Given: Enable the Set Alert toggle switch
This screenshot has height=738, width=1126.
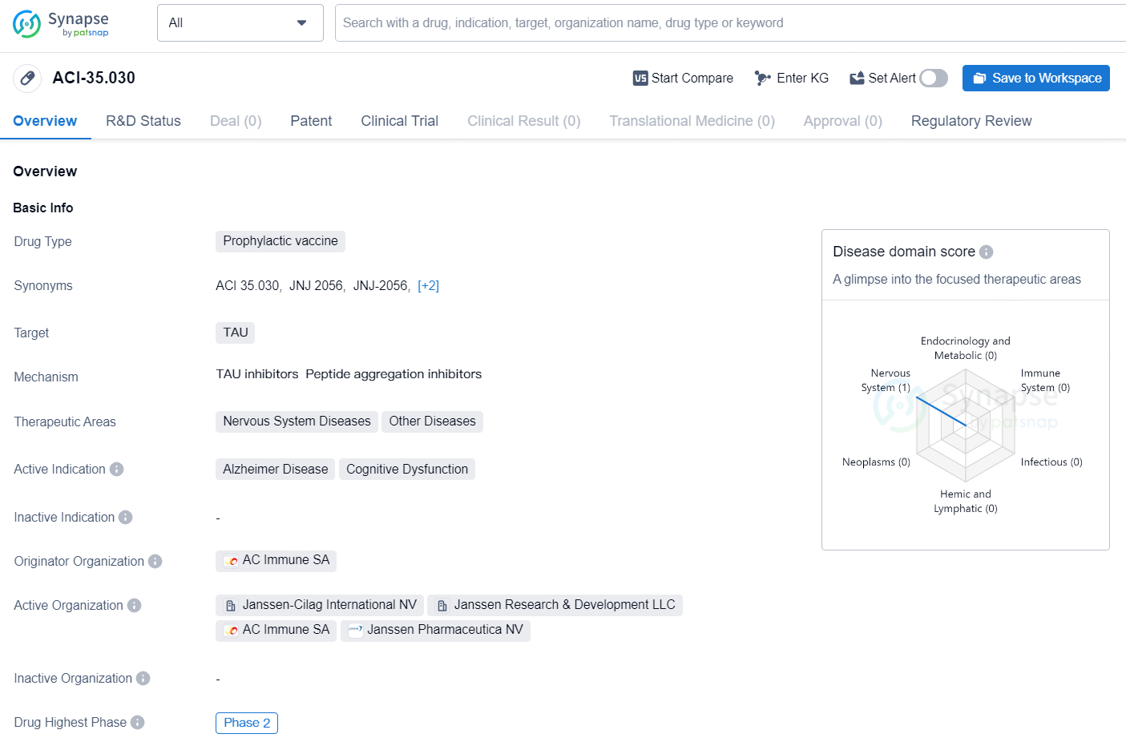Looking at the screenshot, I should 934,79.
